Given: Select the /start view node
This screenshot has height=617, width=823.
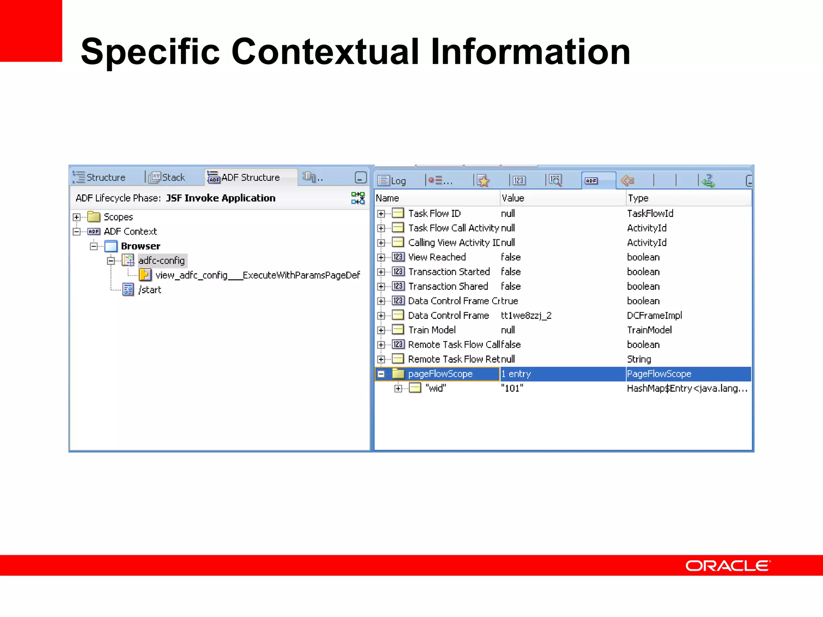Looking at the screenshot, I should pos(149,290).
